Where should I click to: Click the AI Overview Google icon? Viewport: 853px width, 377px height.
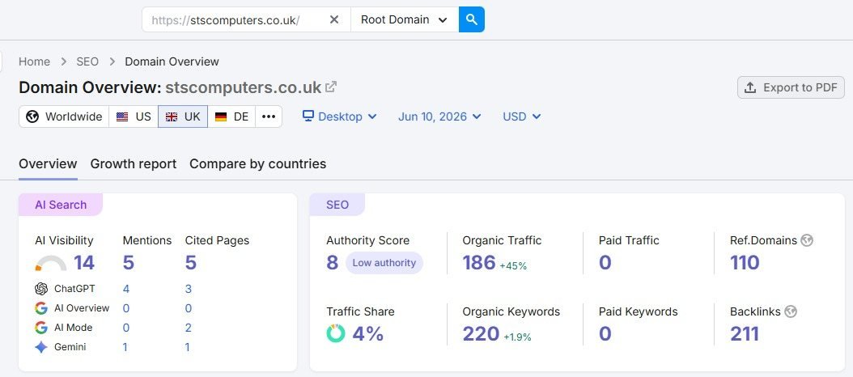point(41,308)
